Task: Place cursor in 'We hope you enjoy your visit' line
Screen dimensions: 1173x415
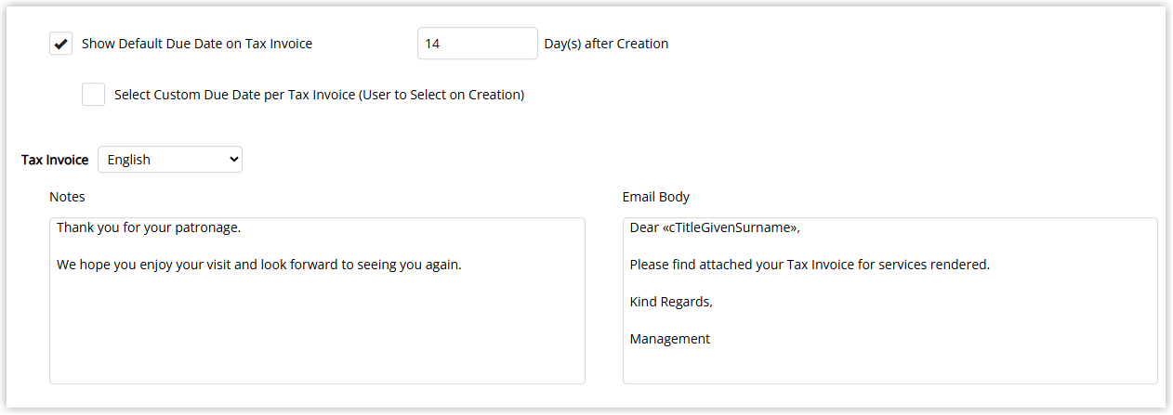Action: (259, 265)
